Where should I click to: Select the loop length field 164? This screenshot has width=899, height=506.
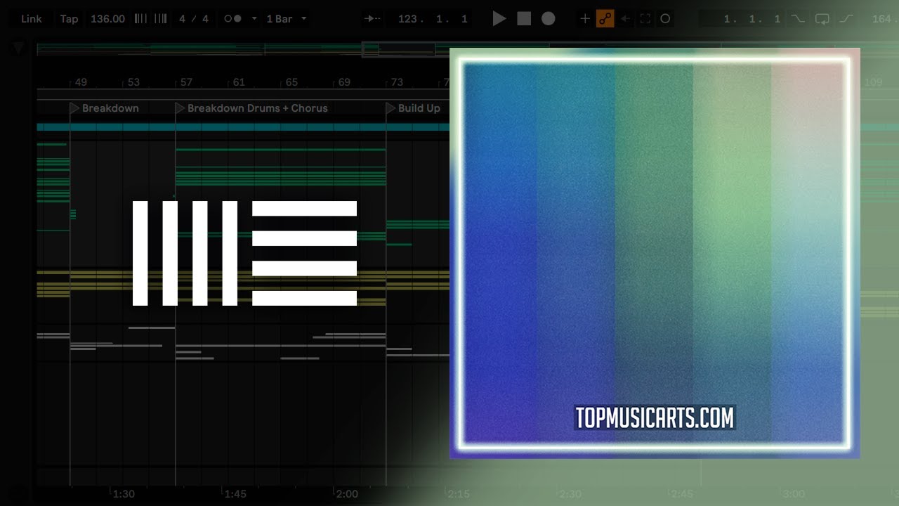881,19
